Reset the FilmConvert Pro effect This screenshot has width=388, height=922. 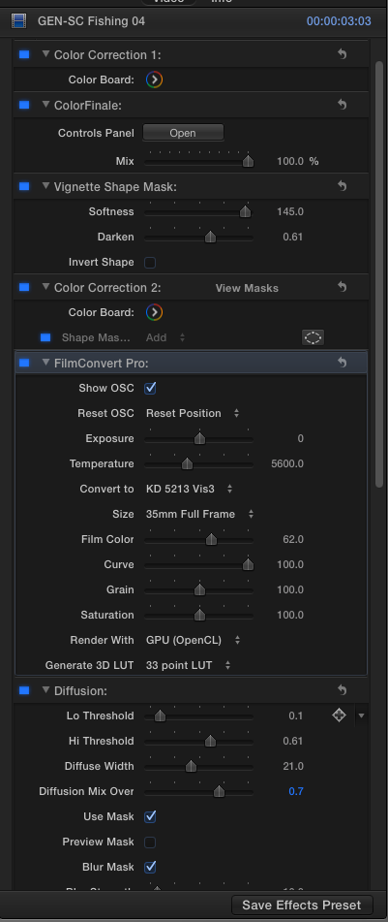[x=343, y=363]
